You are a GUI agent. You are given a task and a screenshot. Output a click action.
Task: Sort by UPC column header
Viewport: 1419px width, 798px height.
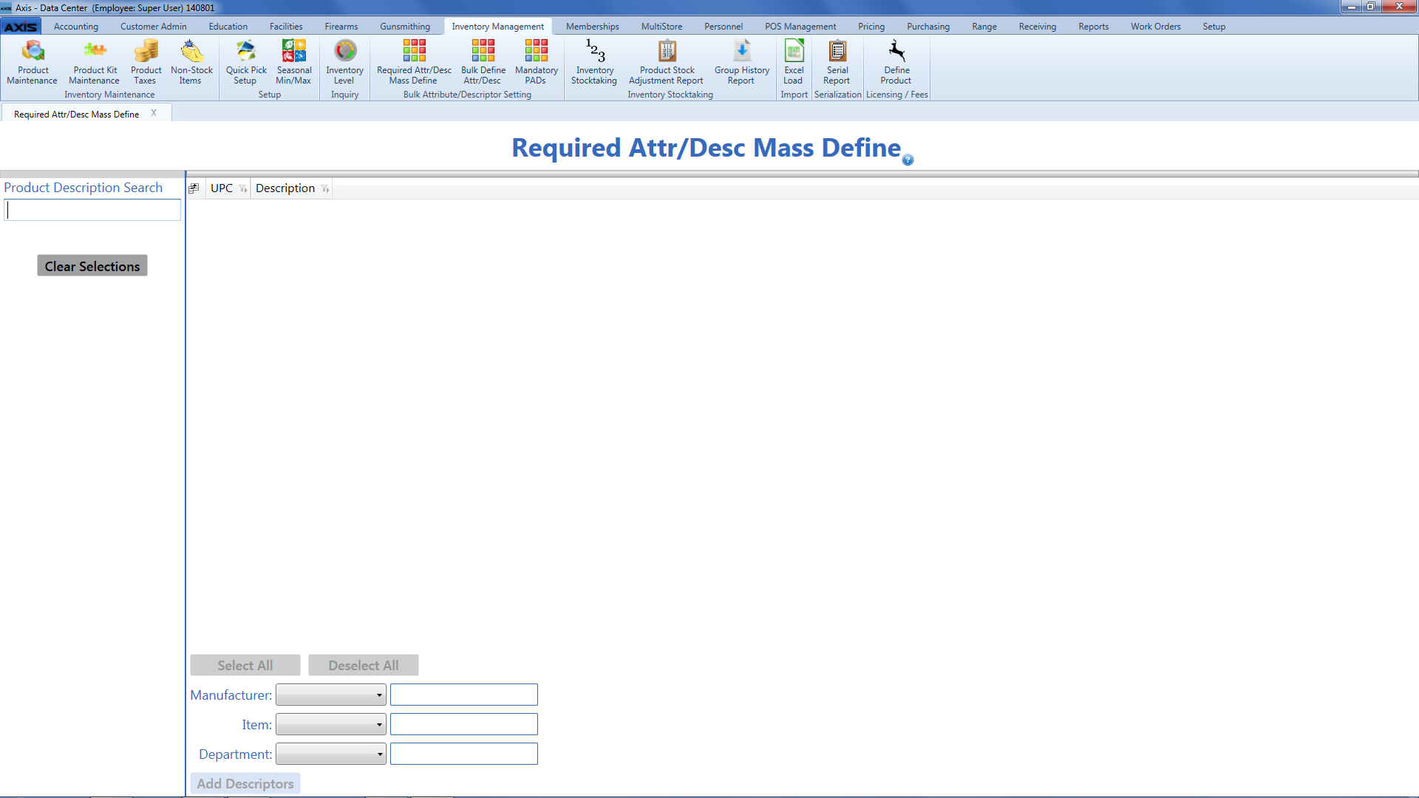(222, 188)
